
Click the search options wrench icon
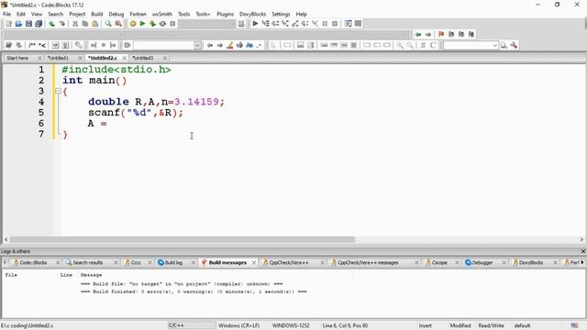(514, 45)
